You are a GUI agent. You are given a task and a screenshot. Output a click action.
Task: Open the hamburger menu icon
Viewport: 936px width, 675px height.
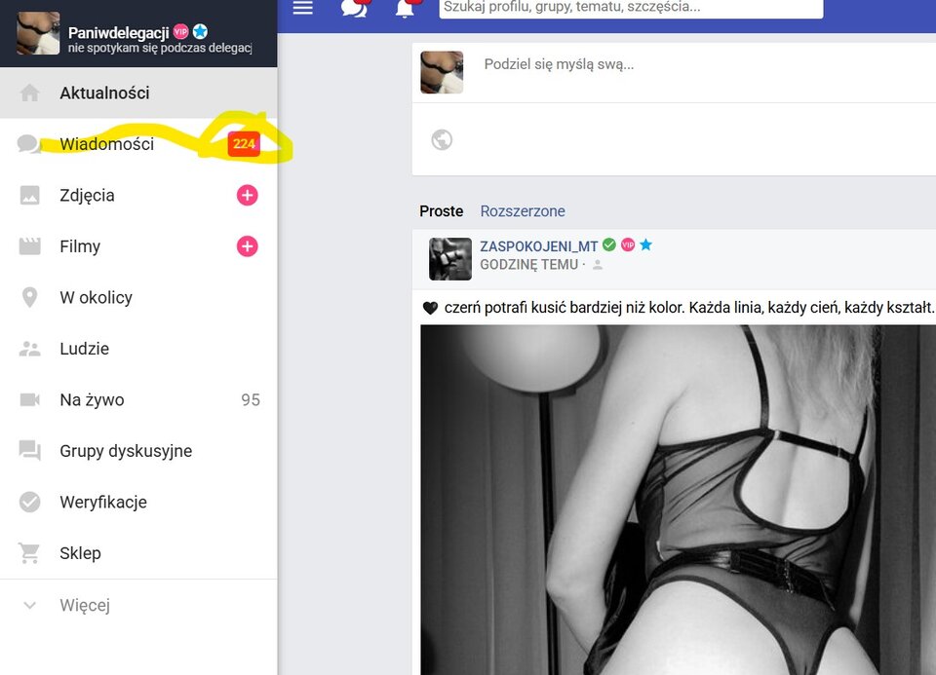coord(303,8)
